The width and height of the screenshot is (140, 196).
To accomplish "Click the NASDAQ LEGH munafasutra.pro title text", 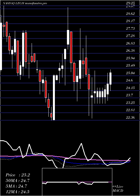I will pyautogui.click(x=25, y=3).
